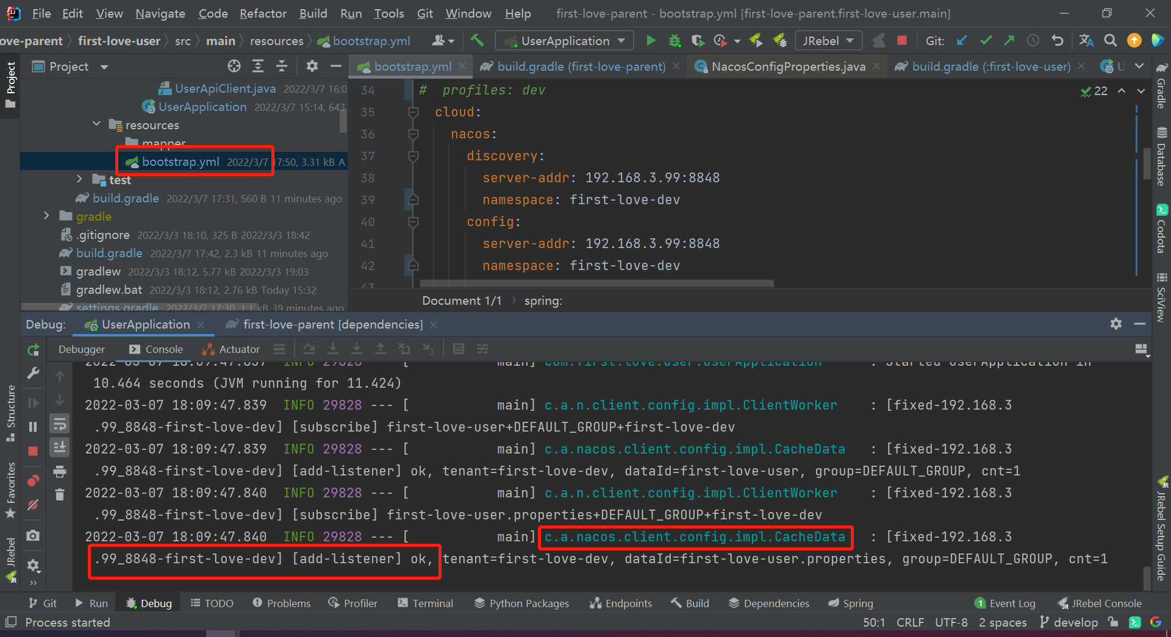Open the Refactor menu
This screenshot has height=637, width=1171.
click(263, 13)
